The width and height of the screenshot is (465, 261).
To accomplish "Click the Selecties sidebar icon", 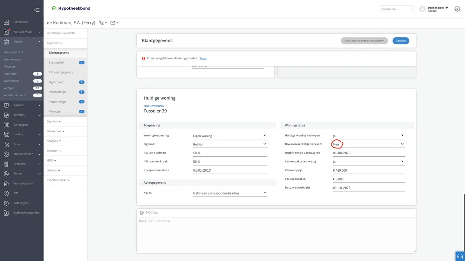I will pos(6,115).
